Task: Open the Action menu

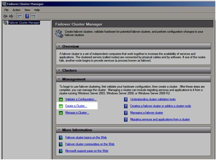Action: click(x=16, y=10)
